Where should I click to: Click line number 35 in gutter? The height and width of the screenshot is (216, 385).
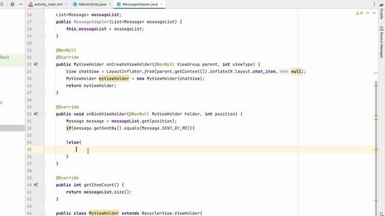[29, 149]
